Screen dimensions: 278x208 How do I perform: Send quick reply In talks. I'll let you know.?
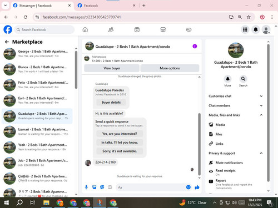coord(120,143)
